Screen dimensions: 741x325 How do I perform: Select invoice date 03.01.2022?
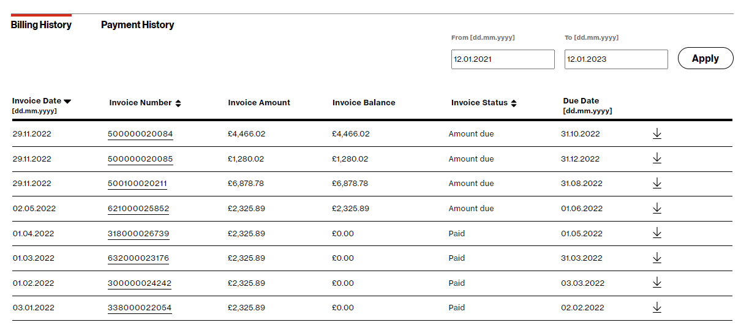point(33,308)
